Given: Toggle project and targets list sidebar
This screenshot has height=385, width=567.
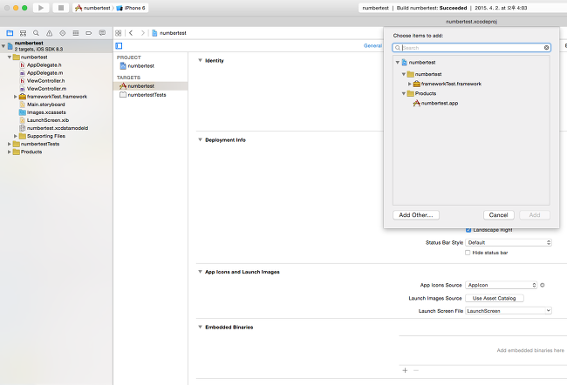Looking at the screenshot, I should pyautogui.click(x=119, y=46).
